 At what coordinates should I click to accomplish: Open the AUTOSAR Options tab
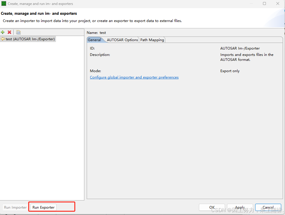point(122,40)
